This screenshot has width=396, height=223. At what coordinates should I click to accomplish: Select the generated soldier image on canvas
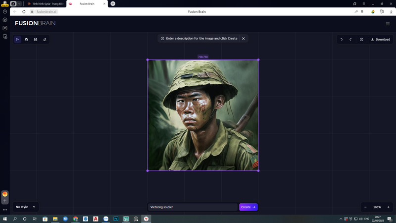[x=203, y=115]
